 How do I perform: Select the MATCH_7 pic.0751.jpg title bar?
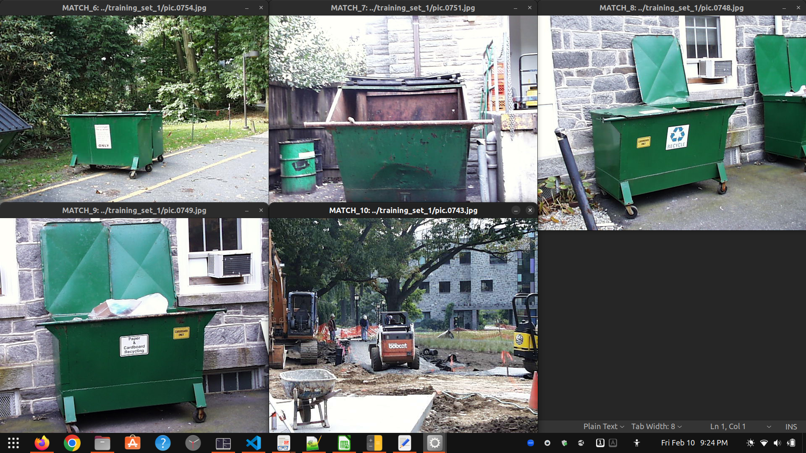point(403,8)
